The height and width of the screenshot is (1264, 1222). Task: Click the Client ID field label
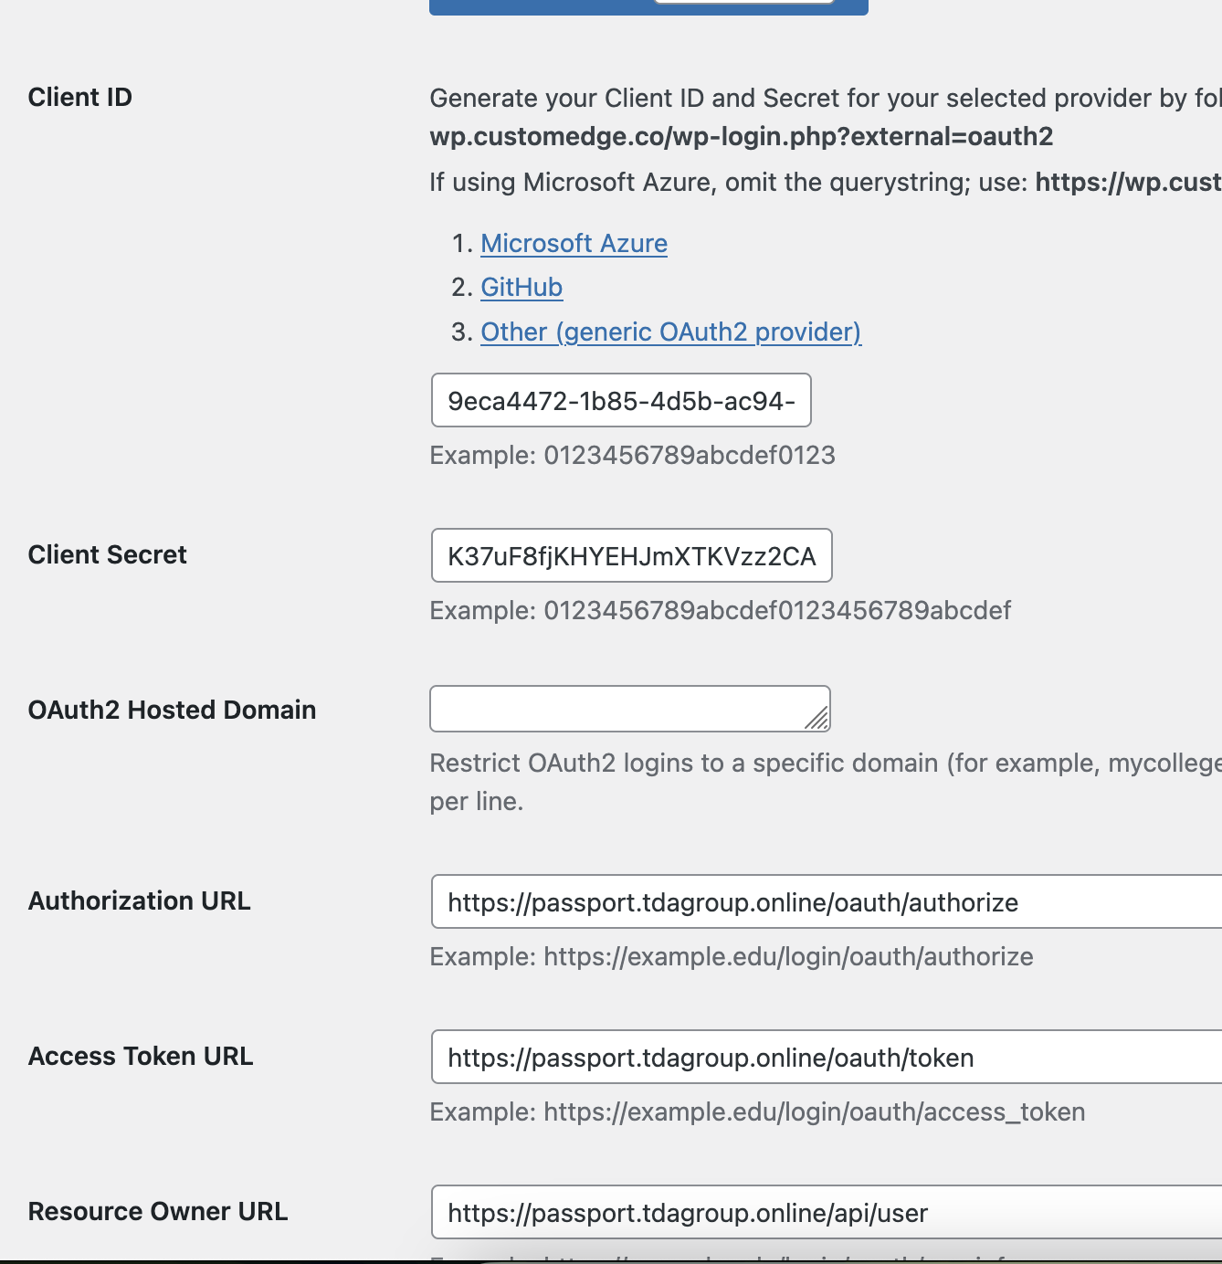(80, 98)
